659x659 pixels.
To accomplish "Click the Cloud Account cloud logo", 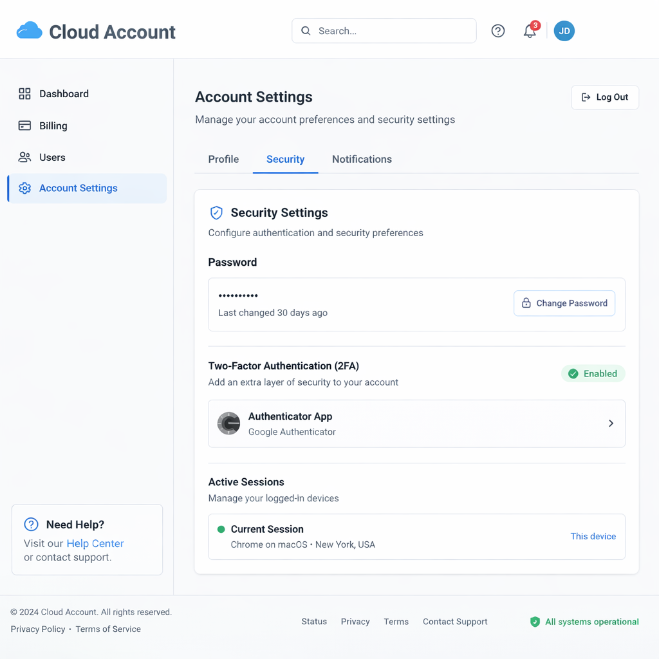I will tap(30, 31).
